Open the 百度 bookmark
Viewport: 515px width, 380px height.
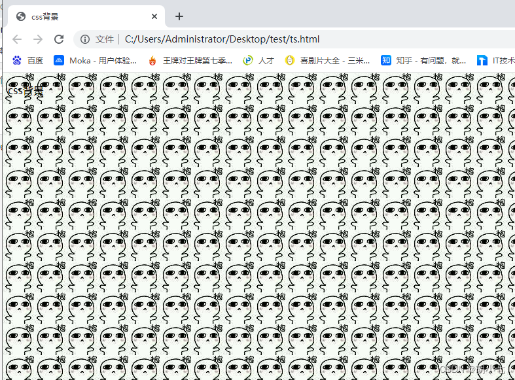point(28,60)
